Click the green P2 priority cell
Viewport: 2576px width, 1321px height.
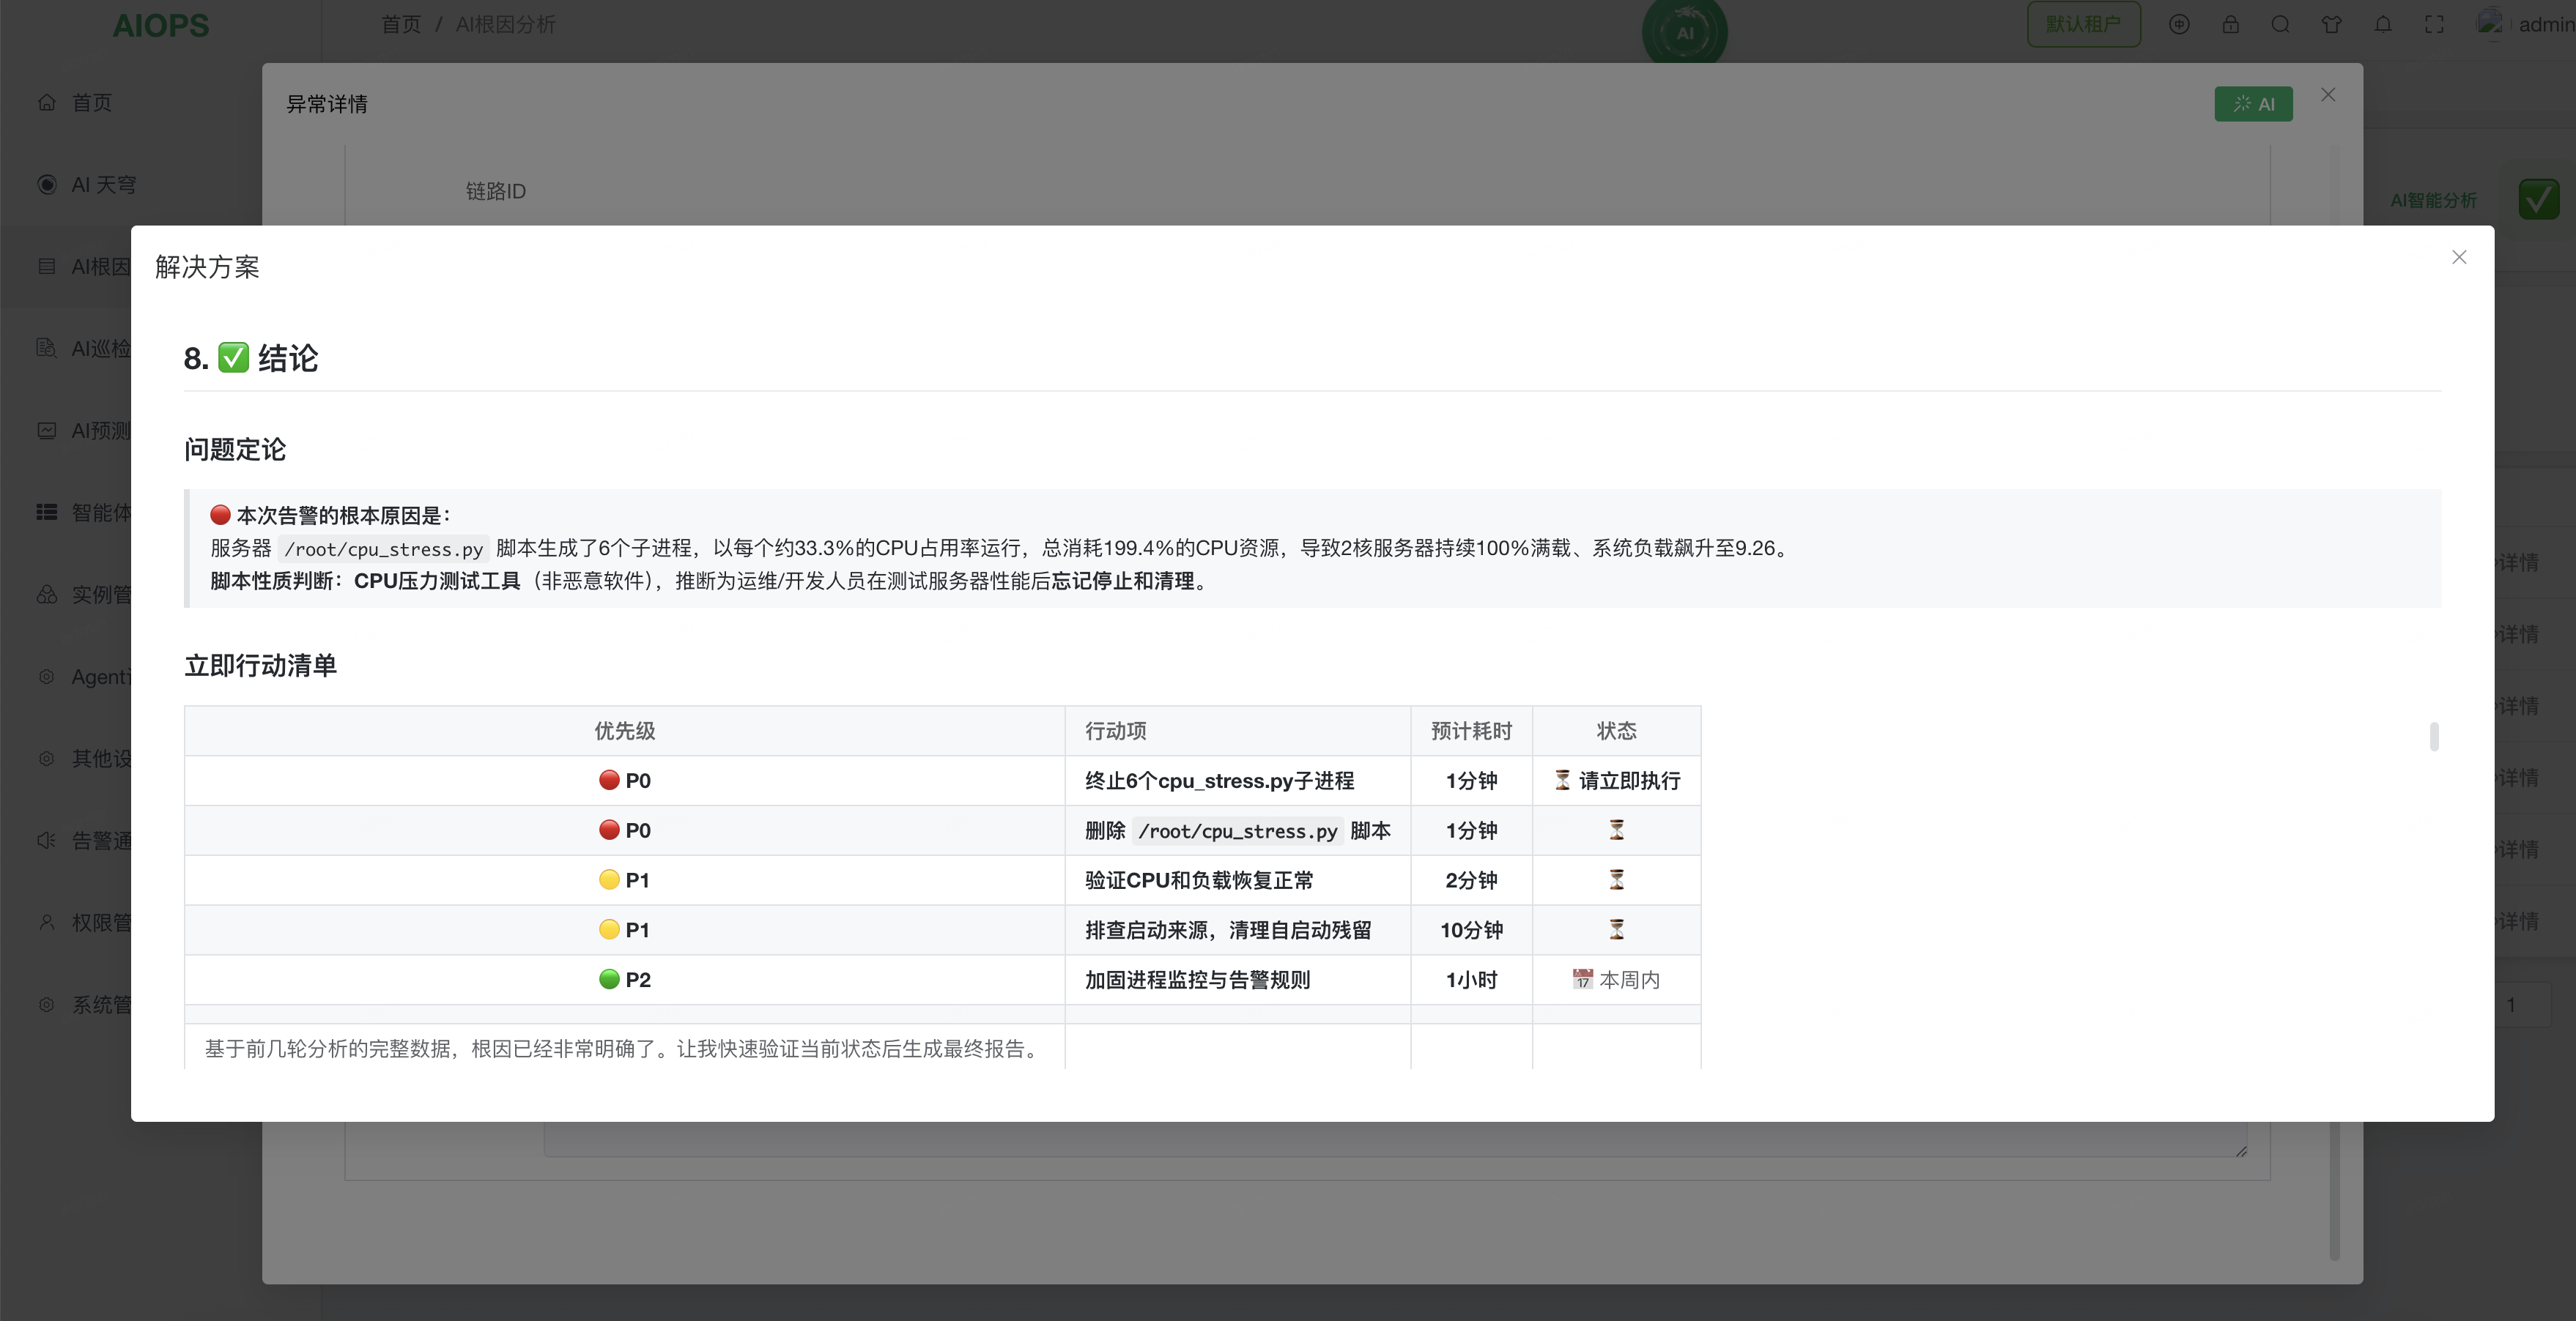625,980
